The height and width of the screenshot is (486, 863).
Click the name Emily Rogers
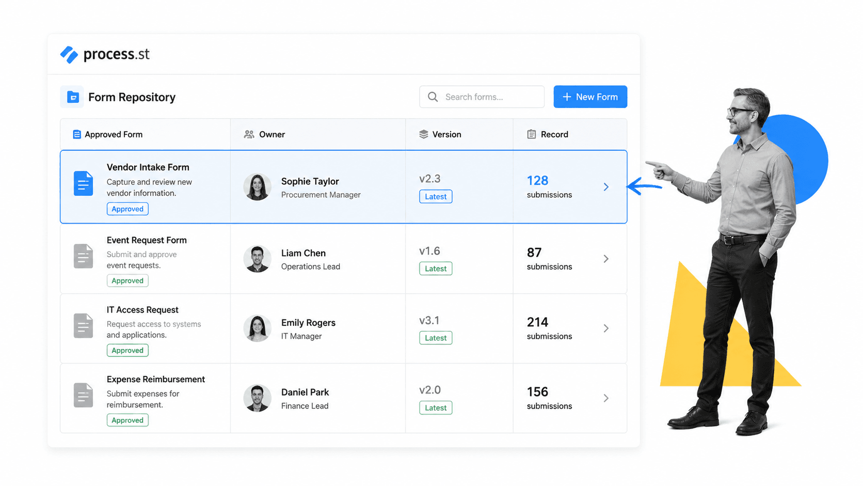coord(308,323)
